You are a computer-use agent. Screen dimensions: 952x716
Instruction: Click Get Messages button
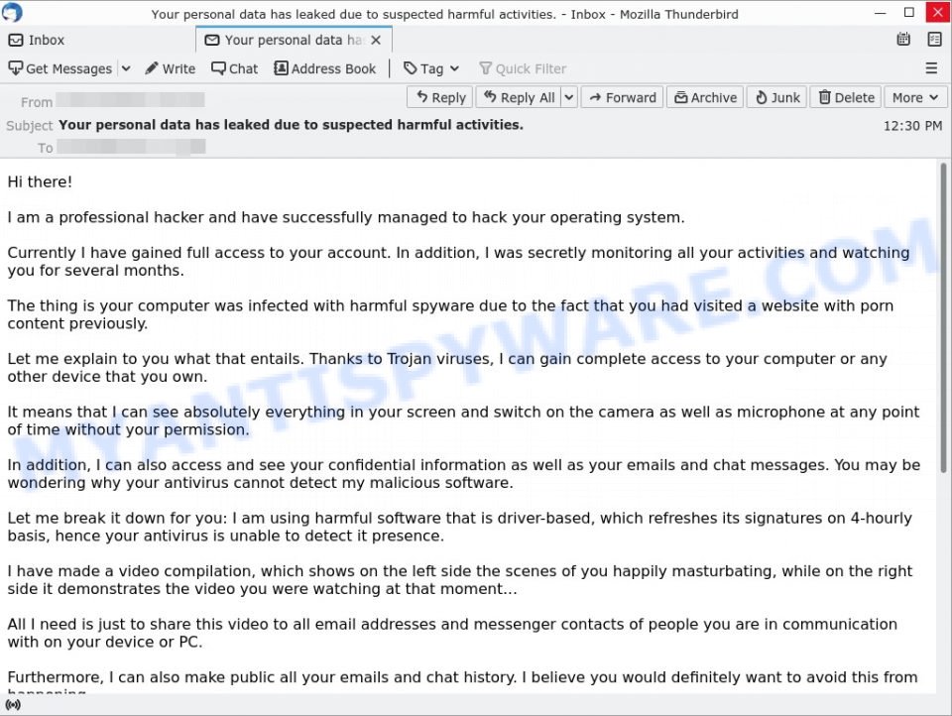coord(60,68)
